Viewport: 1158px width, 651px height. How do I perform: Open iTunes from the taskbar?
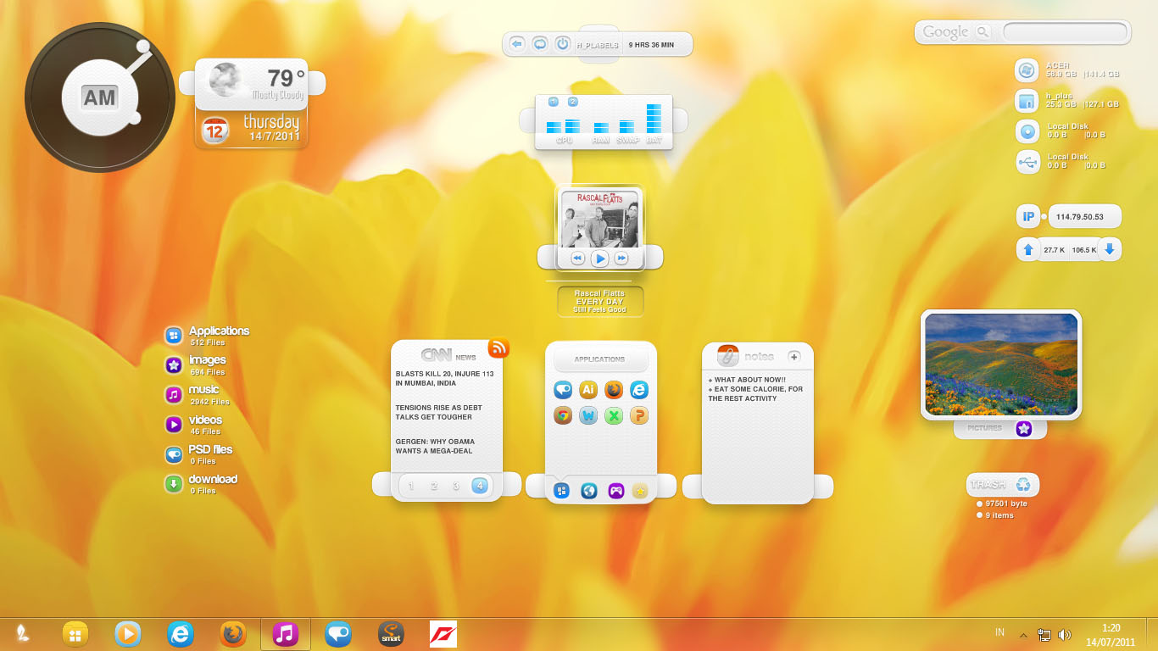(x=285, y=632)
